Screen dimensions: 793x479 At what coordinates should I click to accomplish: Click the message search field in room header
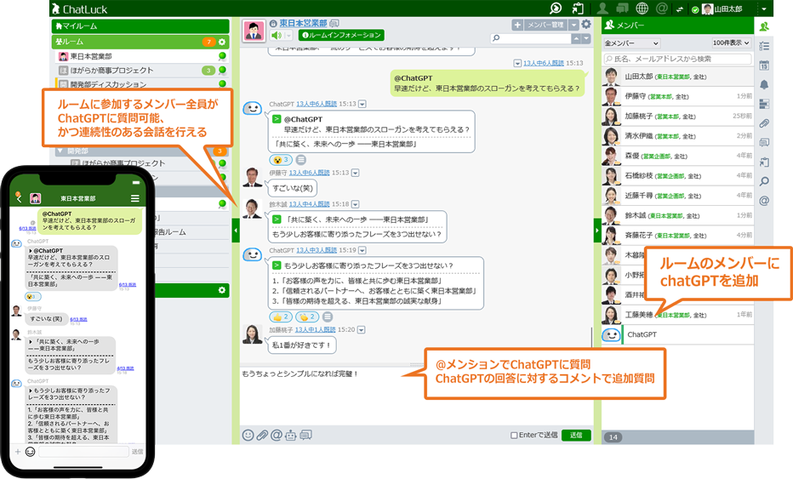pyautogui.click(x=531, y=38)
